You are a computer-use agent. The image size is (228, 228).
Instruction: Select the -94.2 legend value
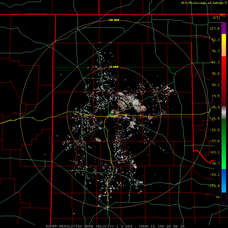tap(215, 175)
